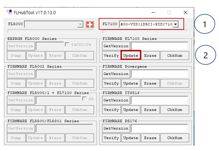Click Verify in FIRMWARE Powergene group
219x151 pixels.
(x=111, y=83)
